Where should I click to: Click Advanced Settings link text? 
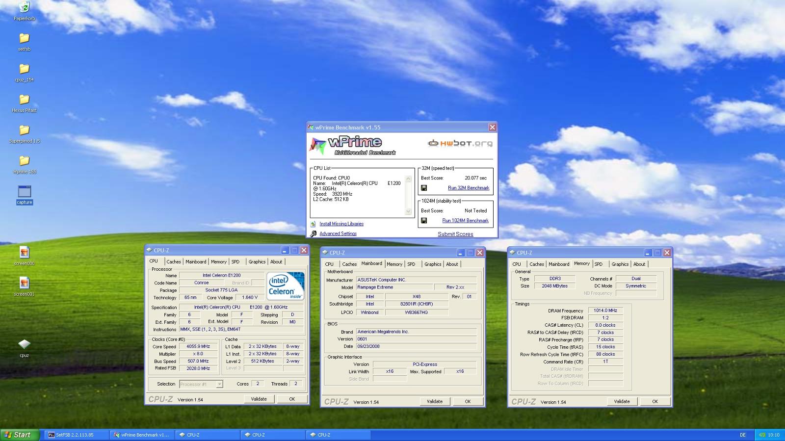pos(338,233)
